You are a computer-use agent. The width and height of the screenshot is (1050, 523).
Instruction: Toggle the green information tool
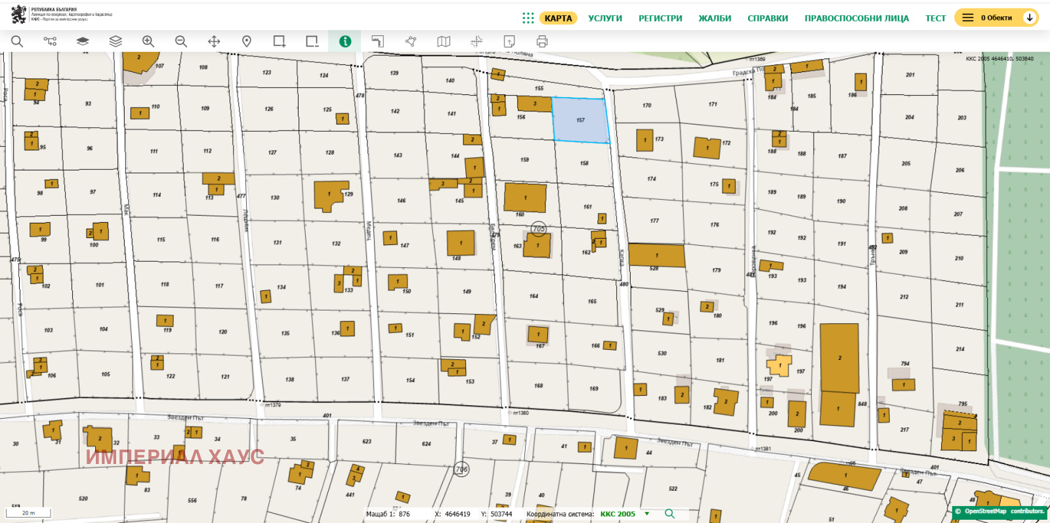click(x=345, y=41)
